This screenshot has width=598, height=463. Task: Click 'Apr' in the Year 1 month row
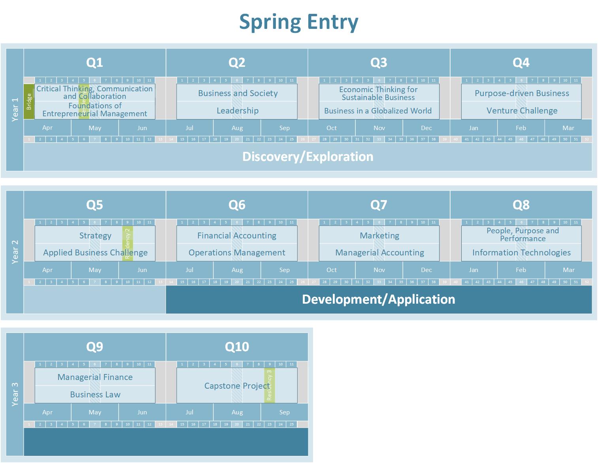coord(47,128)
